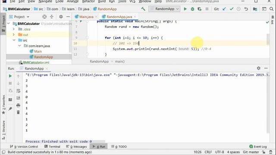This screenshot has width=276, height=155.
Task: Expand the .idea folder
Action: pos(14,29)
